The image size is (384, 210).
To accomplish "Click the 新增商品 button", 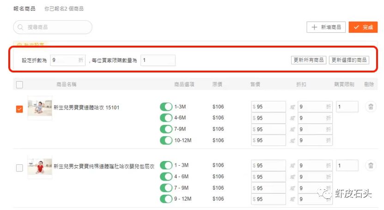I will pyautogui.click(x=326, y=27).
